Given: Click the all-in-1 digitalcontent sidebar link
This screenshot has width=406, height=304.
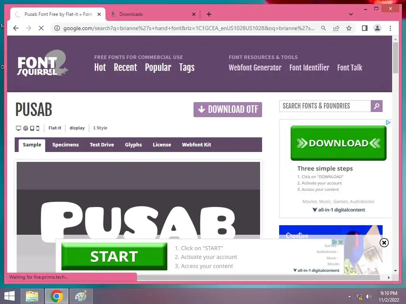Looking at the screenshot, I should [x=339, y=210].
